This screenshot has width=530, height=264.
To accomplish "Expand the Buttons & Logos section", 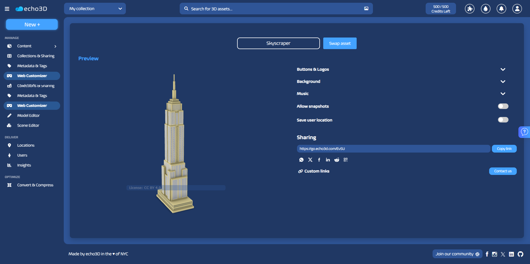I will (x=503, y=70).
